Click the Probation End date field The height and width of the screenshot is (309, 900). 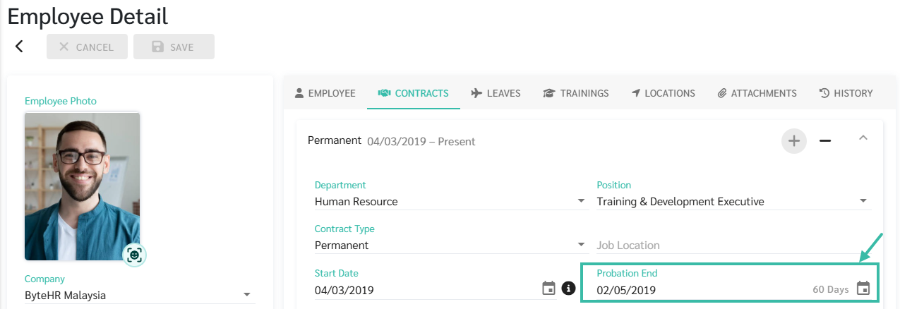tap(702, 290)
